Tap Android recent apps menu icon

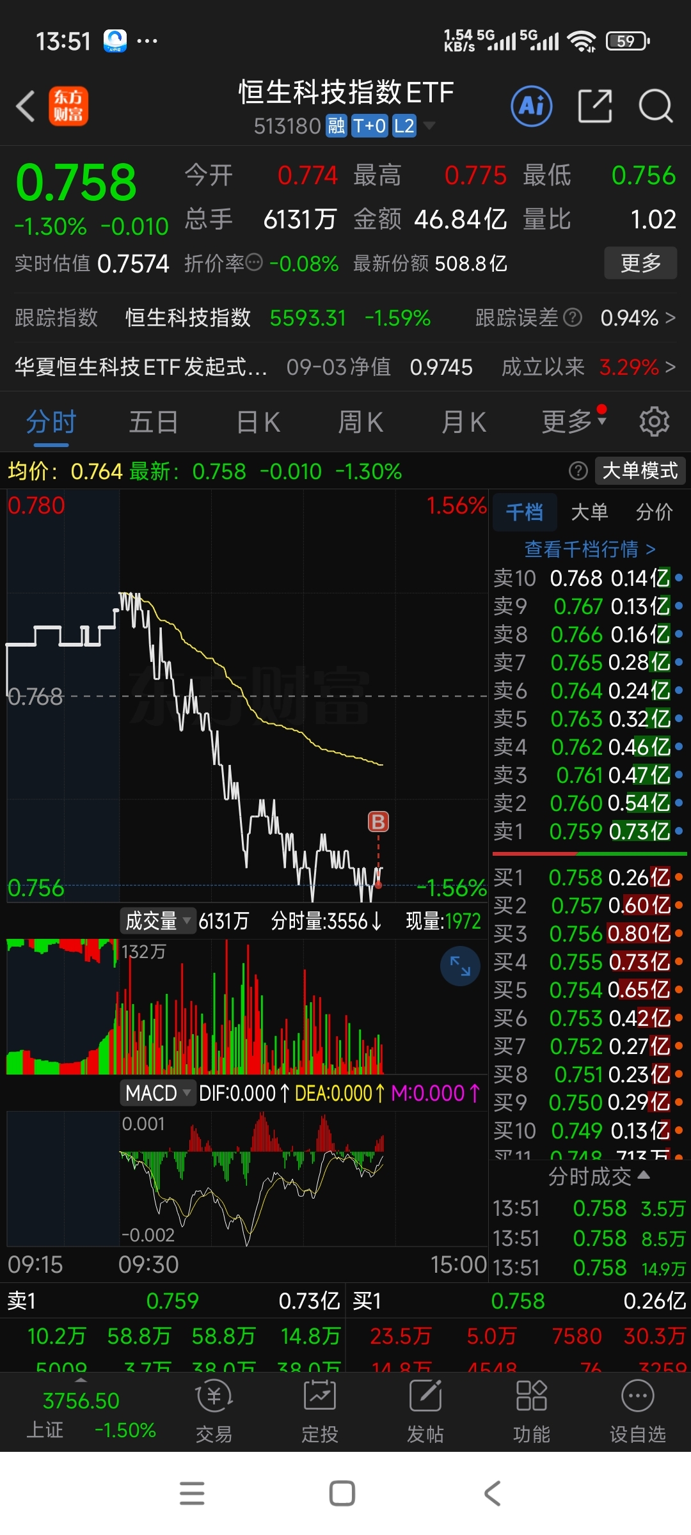coord(192,1493)
